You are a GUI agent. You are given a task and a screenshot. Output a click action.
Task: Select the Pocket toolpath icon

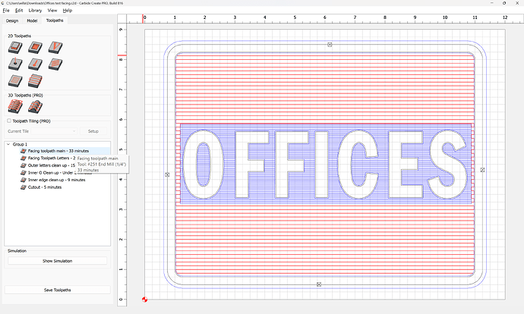[x=34, y=48]
